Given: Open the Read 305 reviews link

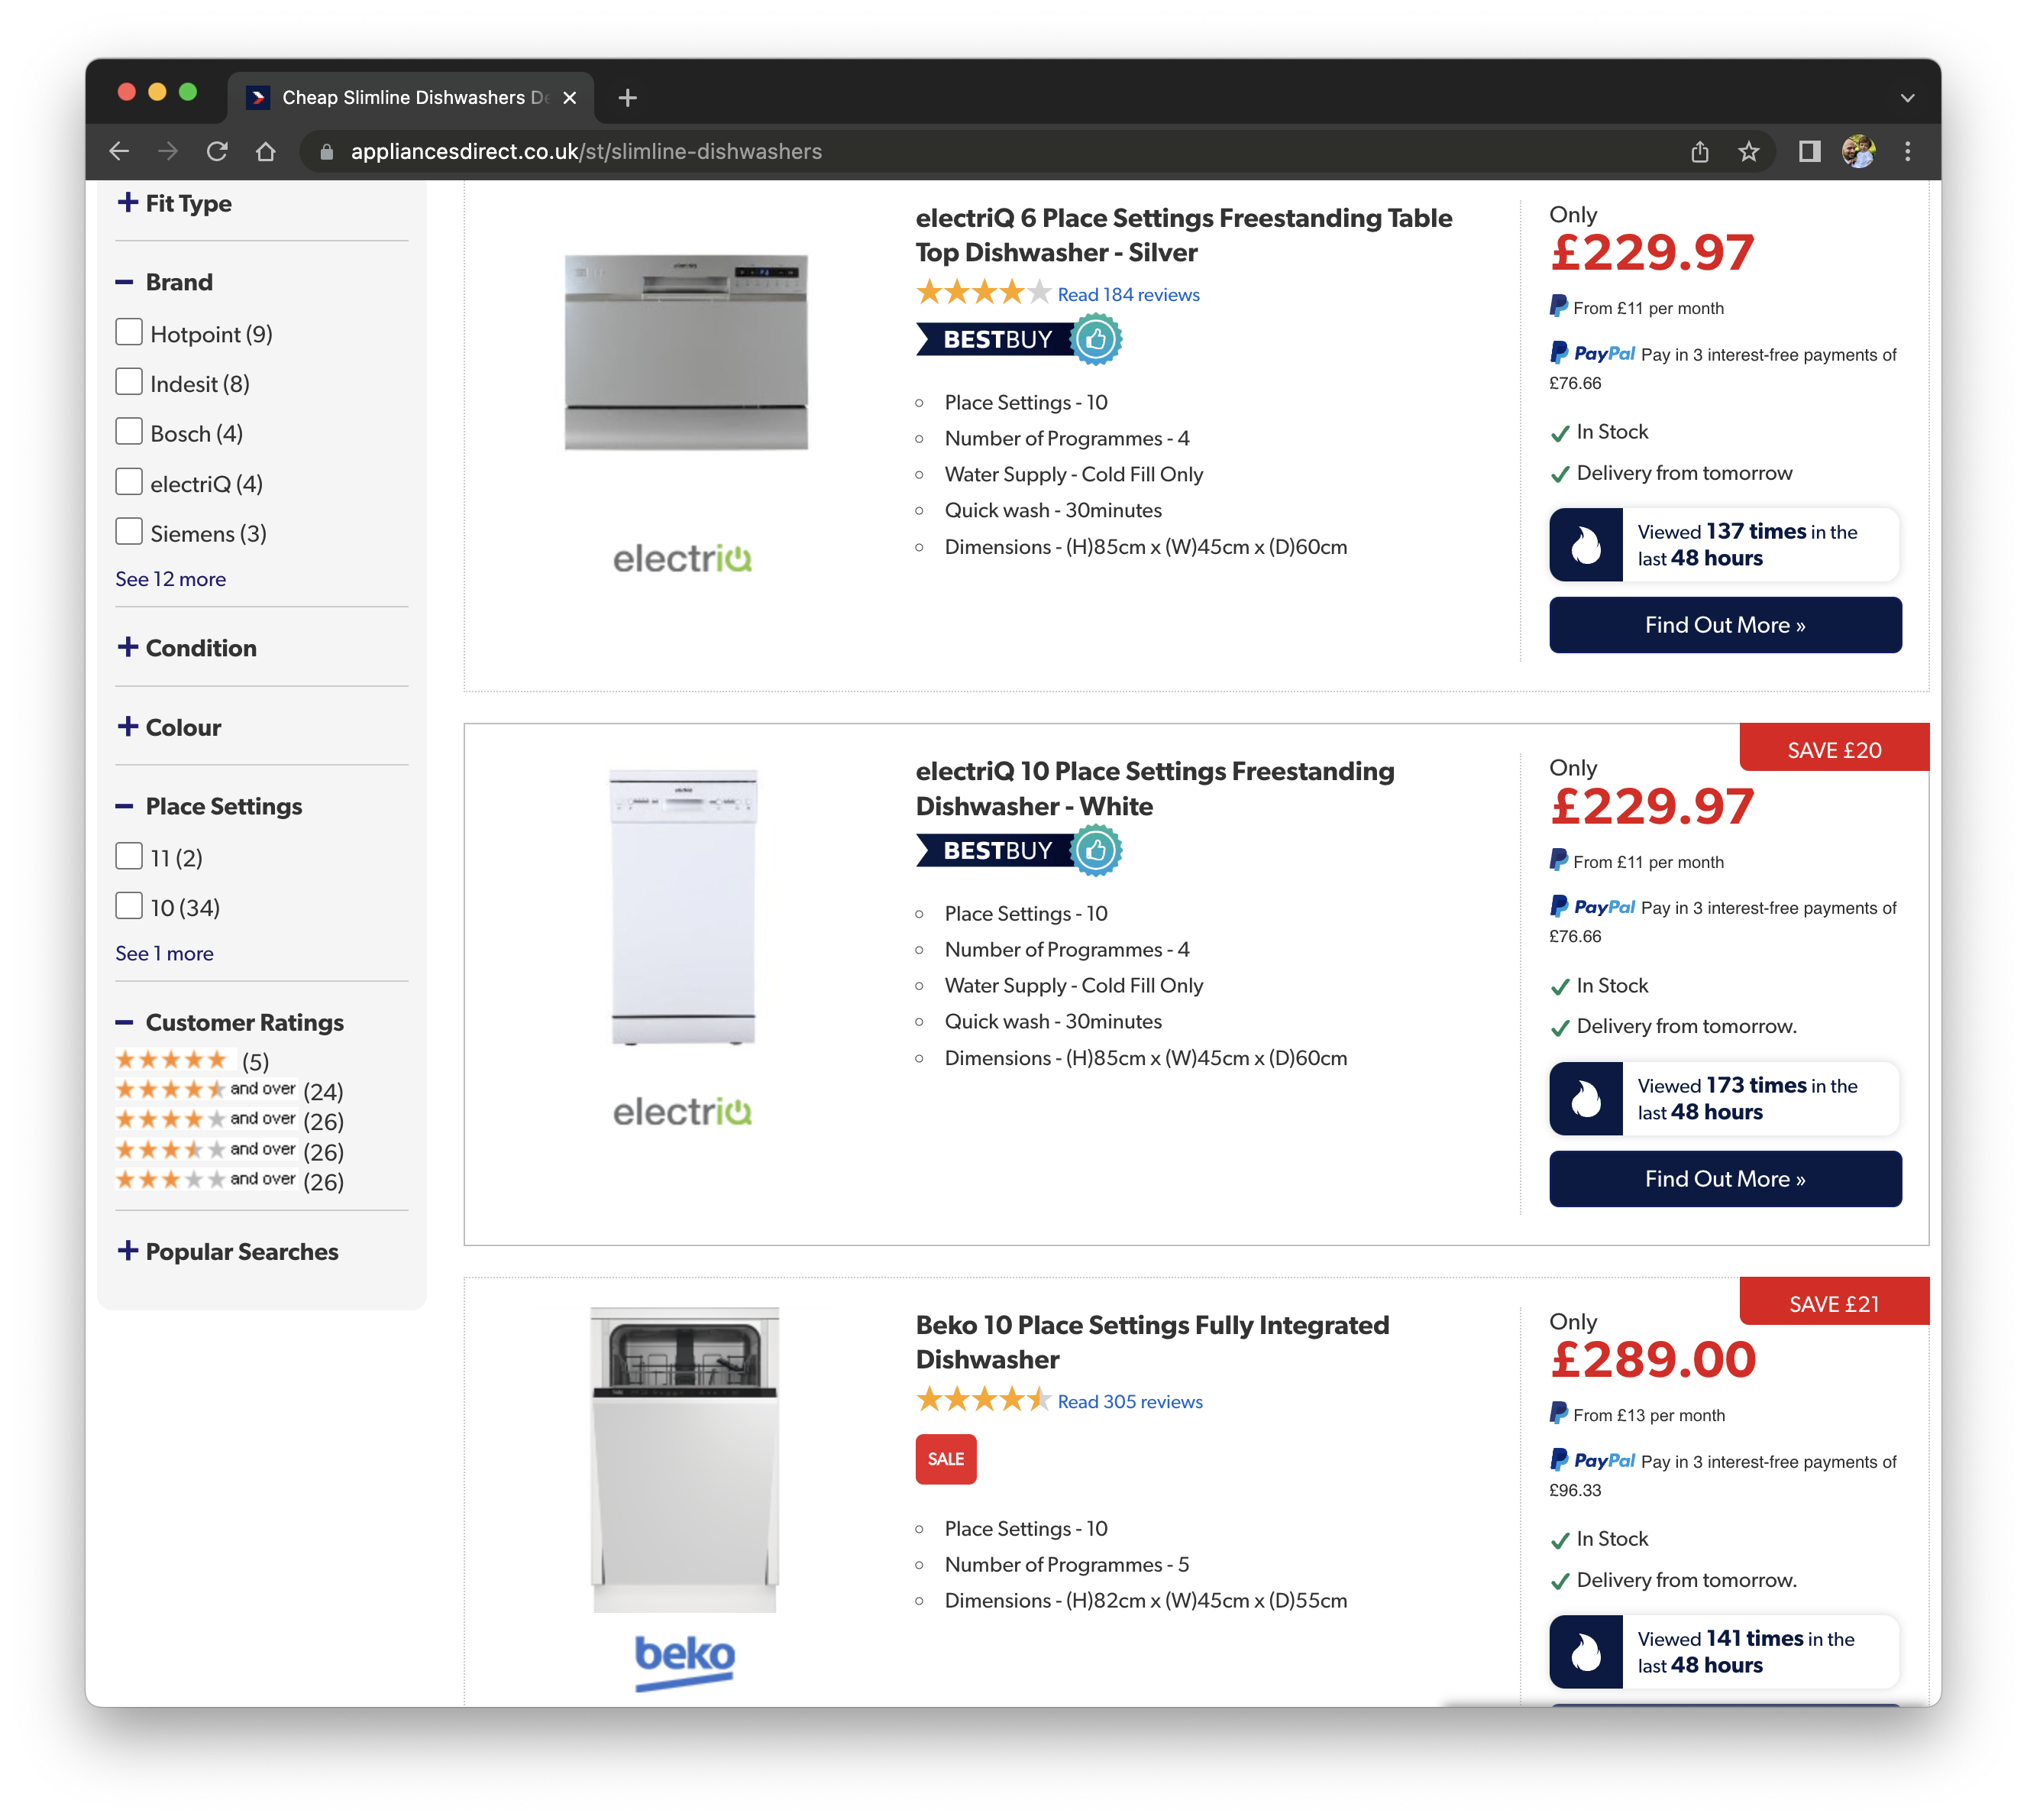Looking at the screenshot, I should (1130, 1401).
